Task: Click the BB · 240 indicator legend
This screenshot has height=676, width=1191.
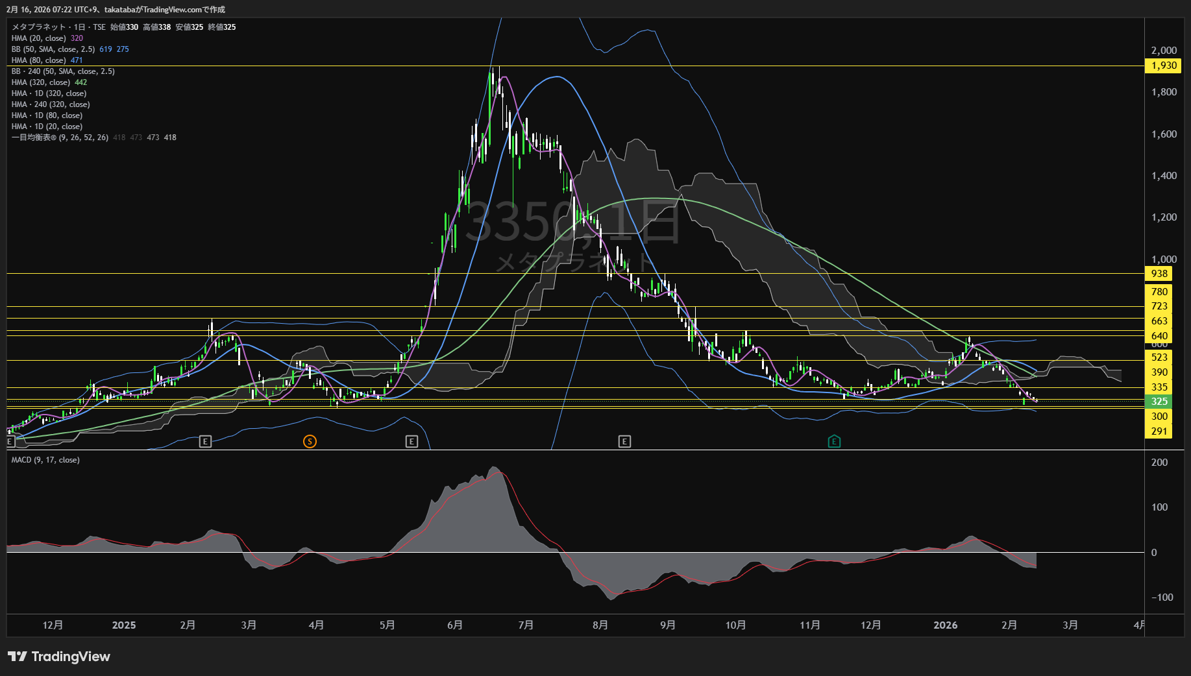Action: click(x=63, y=71)
